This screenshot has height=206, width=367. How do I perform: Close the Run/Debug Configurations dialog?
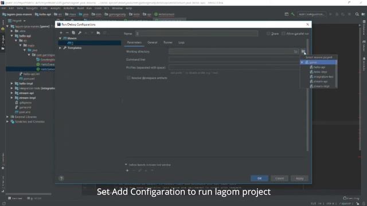(x=307, y=24)
